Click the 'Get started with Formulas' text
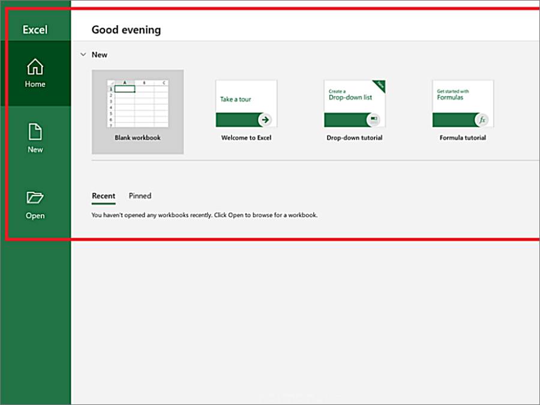Viewport: 540px width, 405px height. pos(453,95)
